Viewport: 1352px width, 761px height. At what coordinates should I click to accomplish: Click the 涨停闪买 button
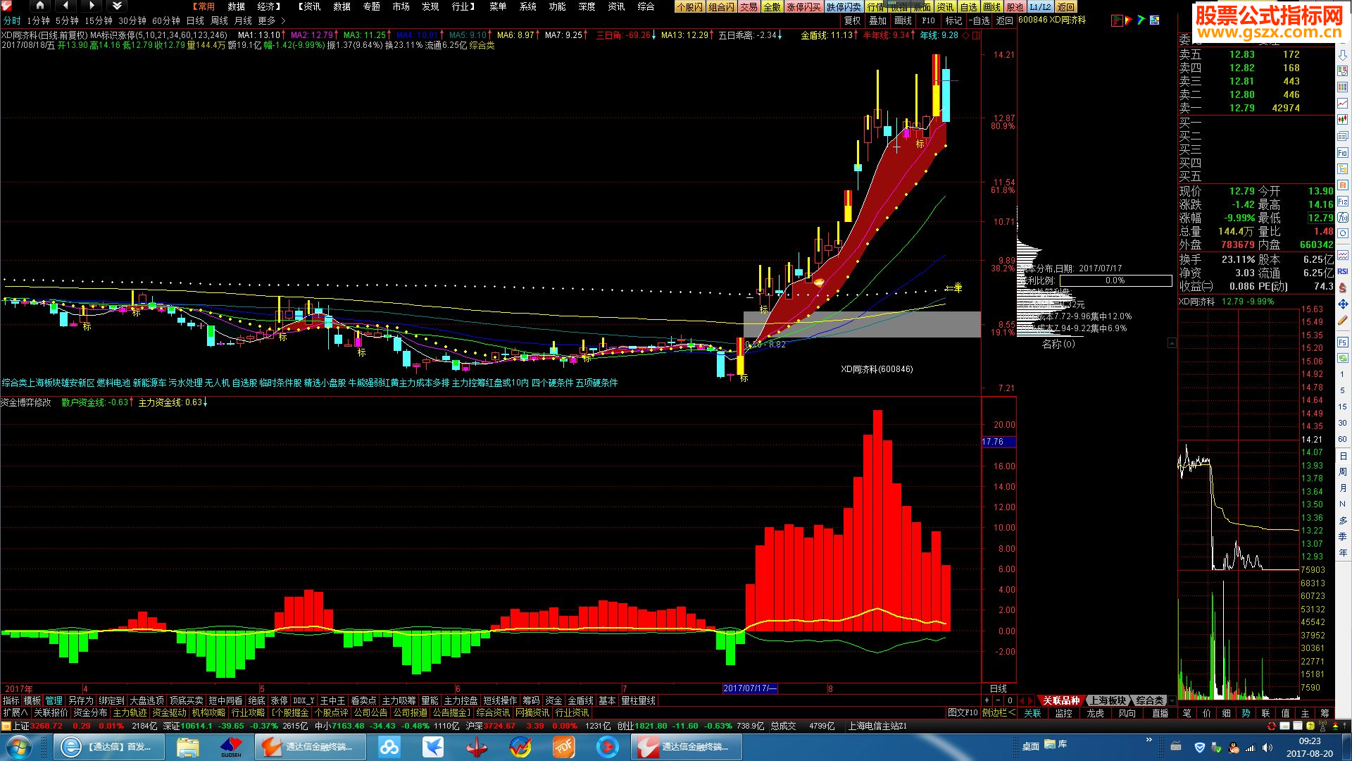click(803, 6)
